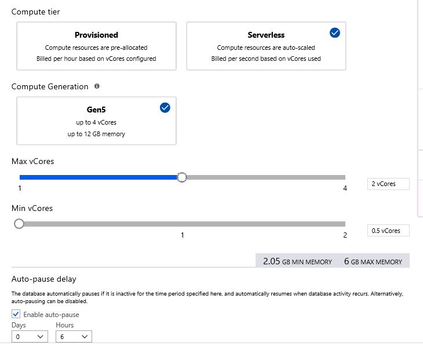423x346 pixels.
Task: Click Min vCores slider track at 1
Action: [x=182, y=224]
